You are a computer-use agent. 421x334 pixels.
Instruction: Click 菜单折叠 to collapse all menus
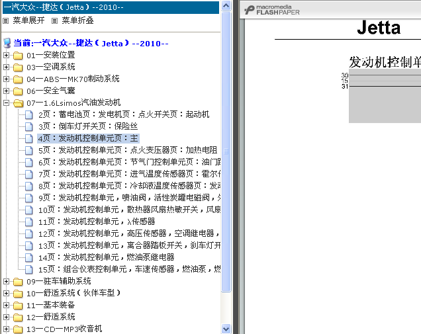pos(77,21)
